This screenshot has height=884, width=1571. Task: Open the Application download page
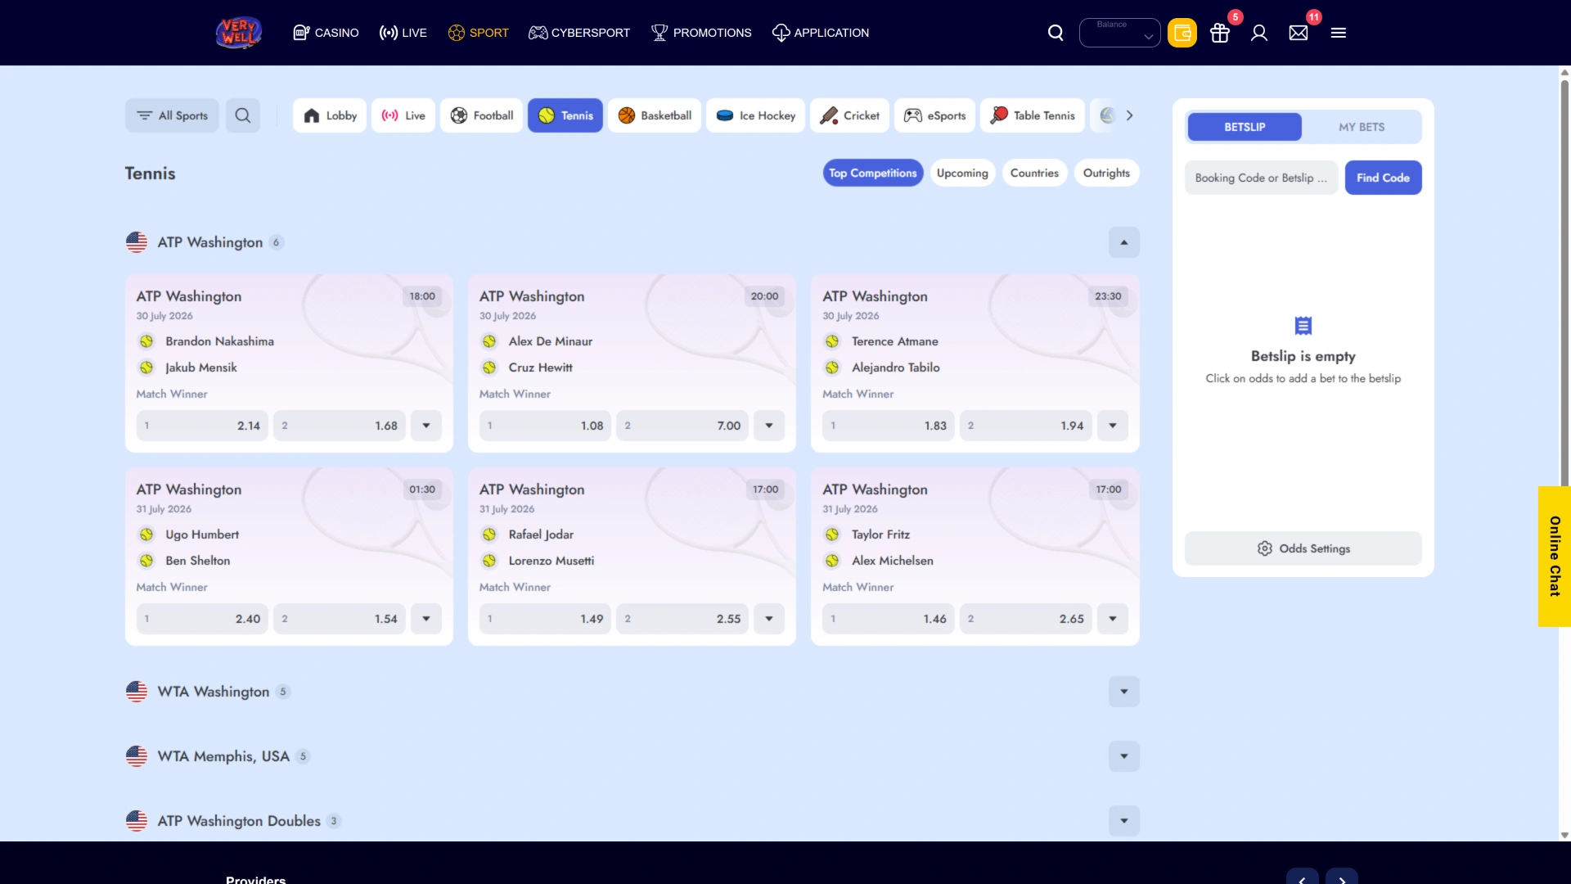pos(821,33)
